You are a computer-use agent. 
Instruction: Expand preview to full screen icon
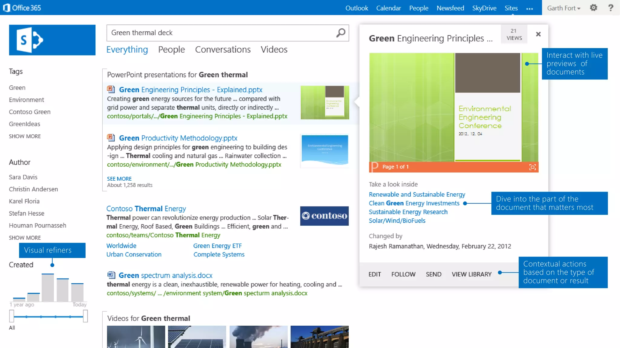pos(532,167)
